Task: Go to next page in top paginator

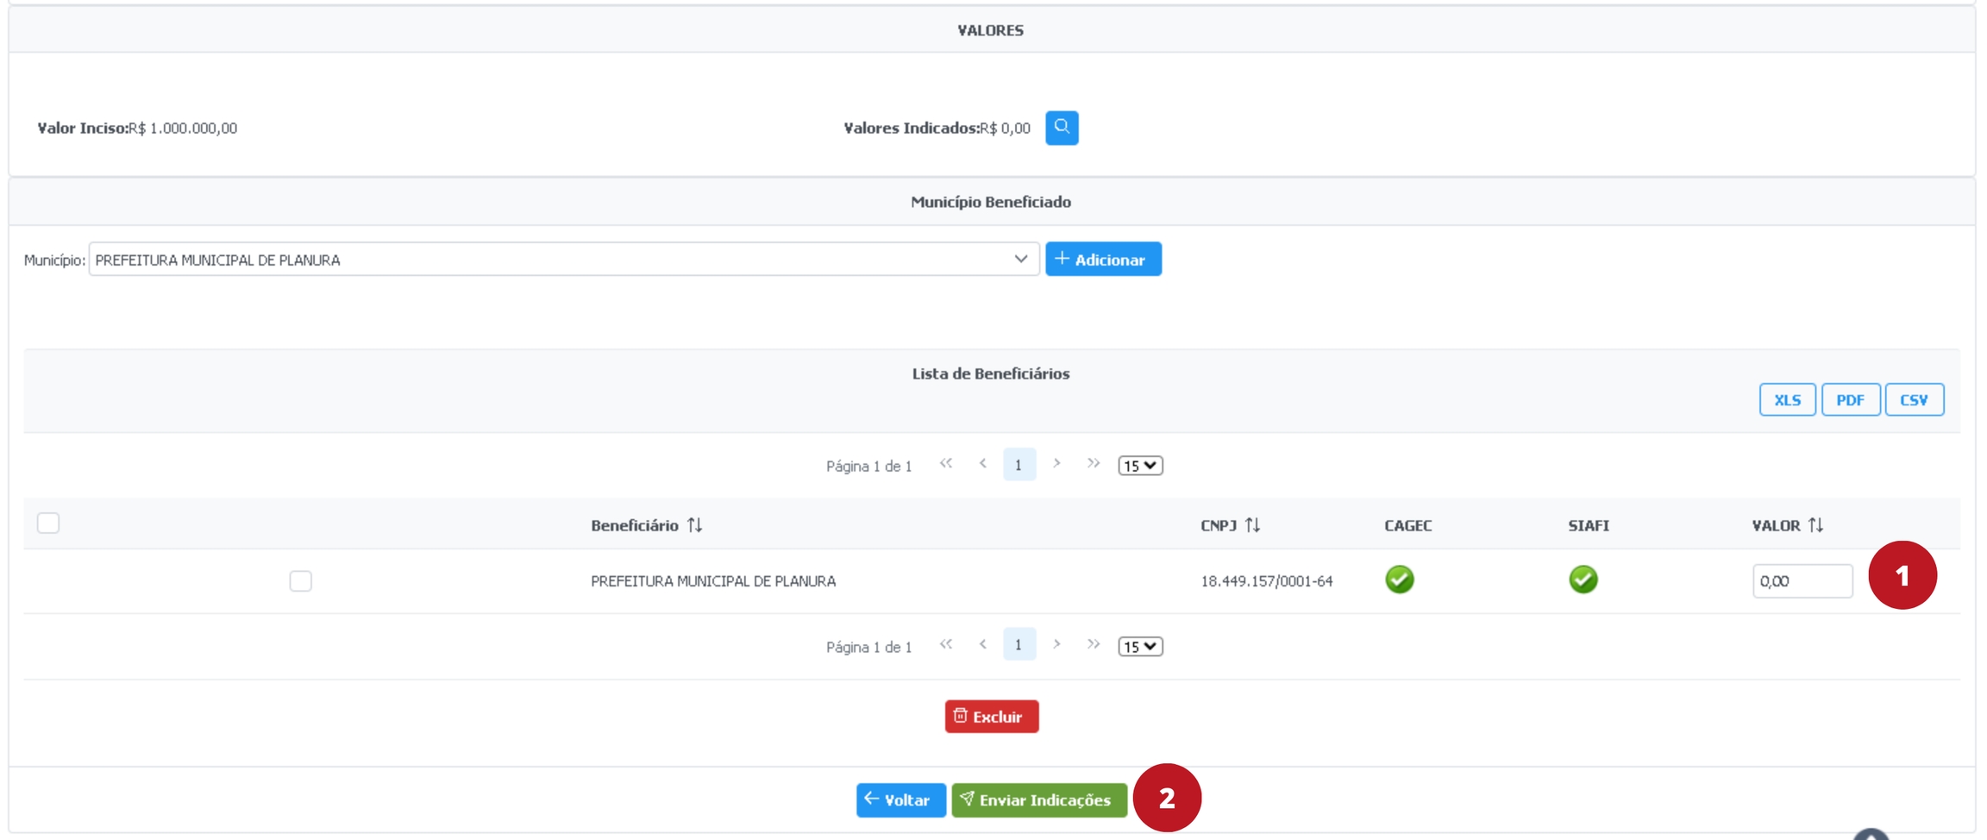Action: coord(1056,464)
